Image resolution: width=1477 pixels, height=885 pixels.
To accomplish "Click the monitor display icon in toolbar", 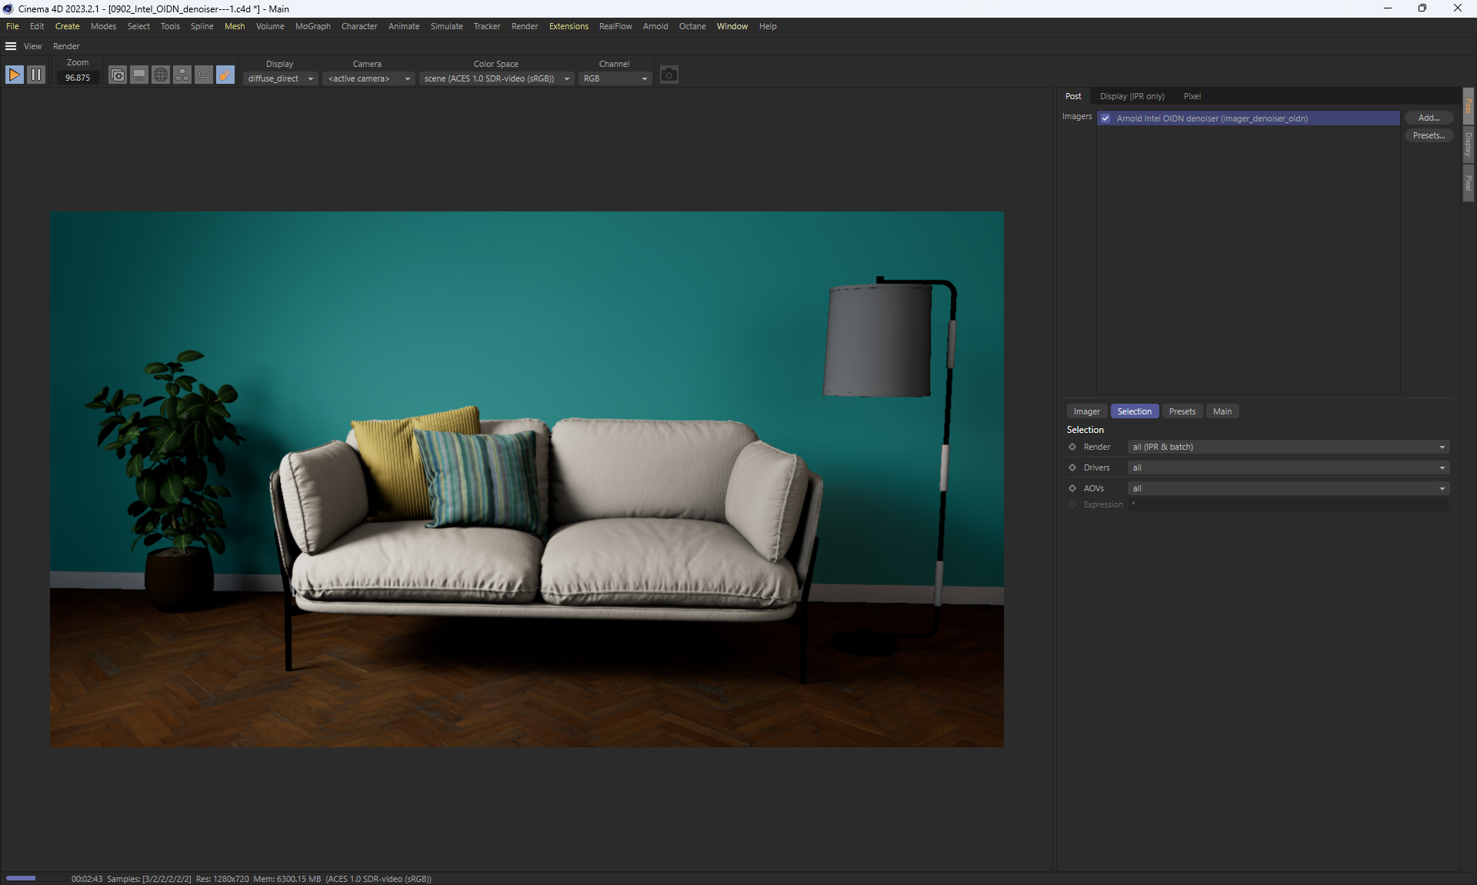I will [139, 75].
